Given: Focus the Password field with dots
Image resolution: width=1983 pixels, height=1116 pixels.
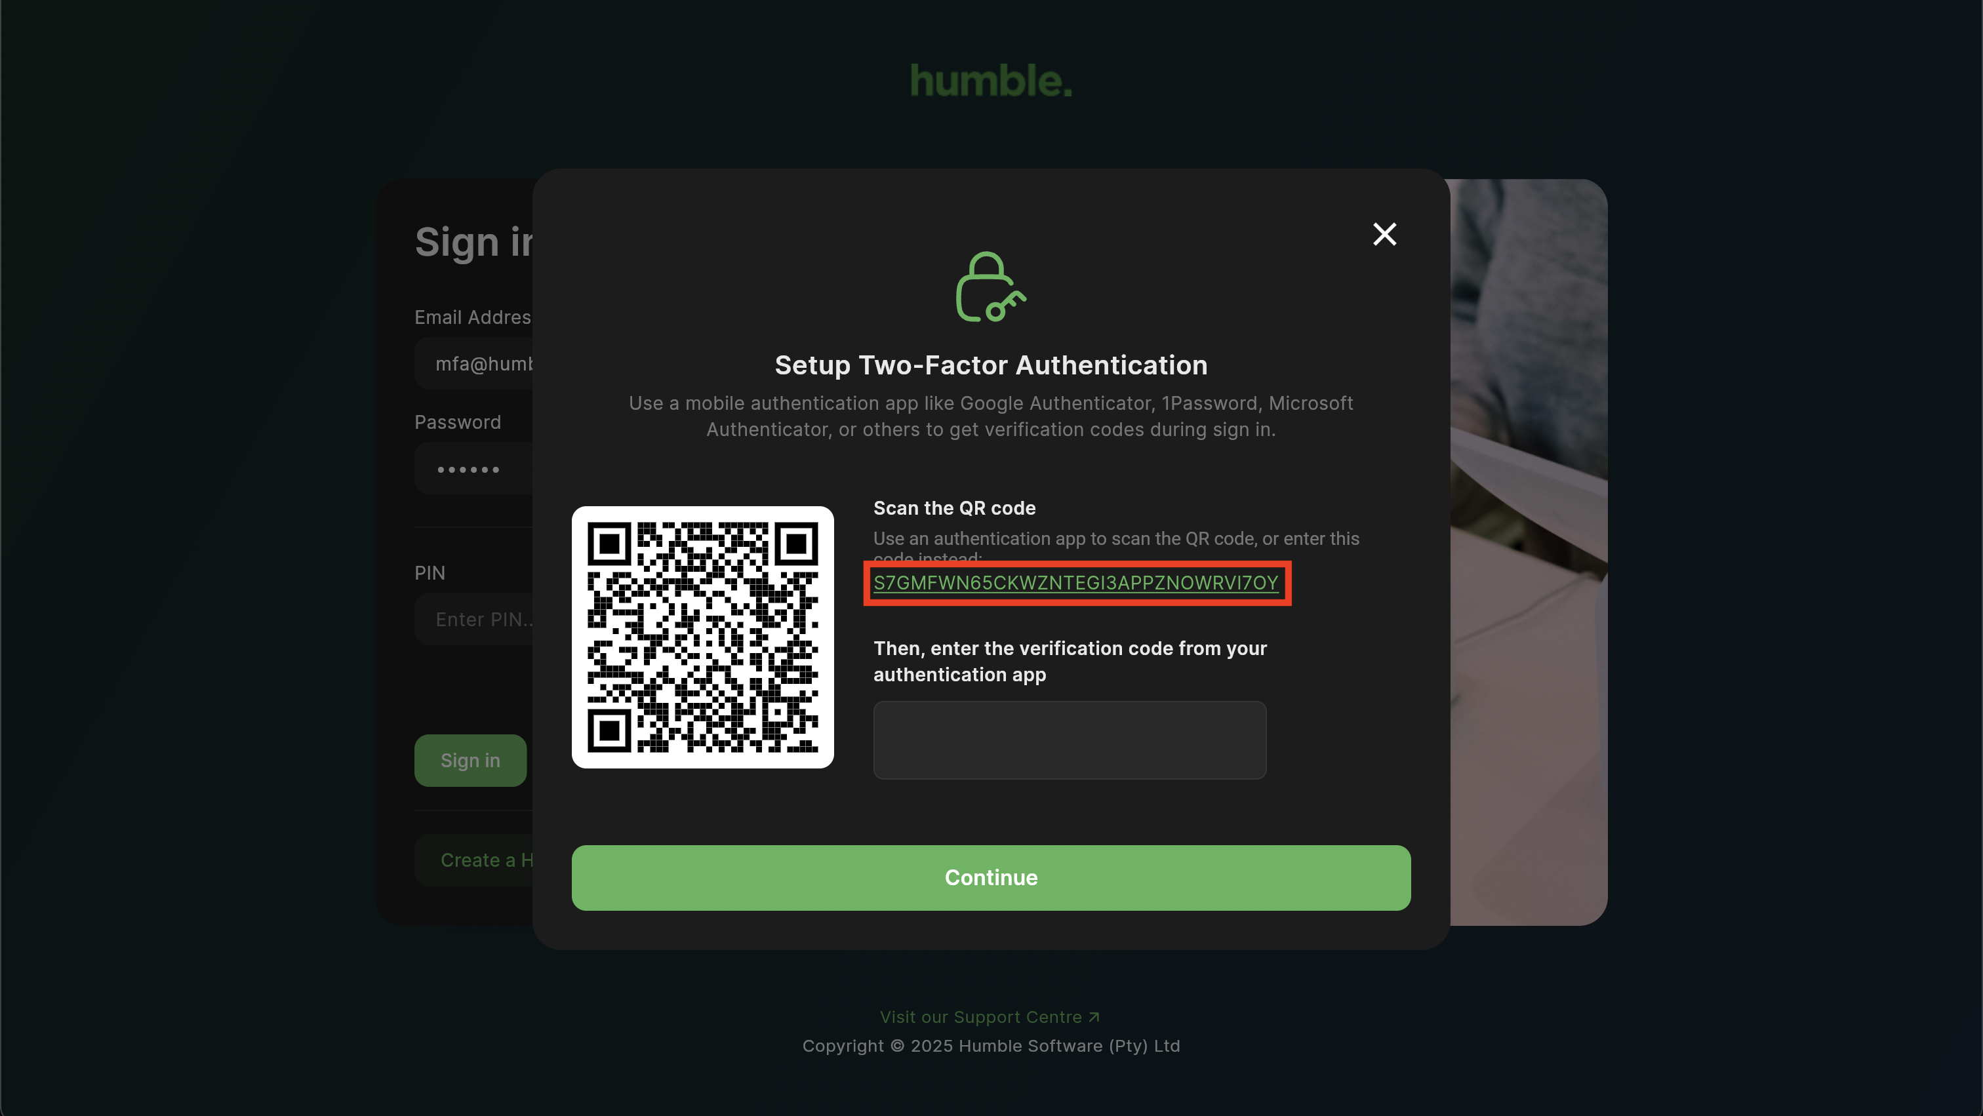Looking at the screenshot, I should pyautogui.click(x=474, y=468).
